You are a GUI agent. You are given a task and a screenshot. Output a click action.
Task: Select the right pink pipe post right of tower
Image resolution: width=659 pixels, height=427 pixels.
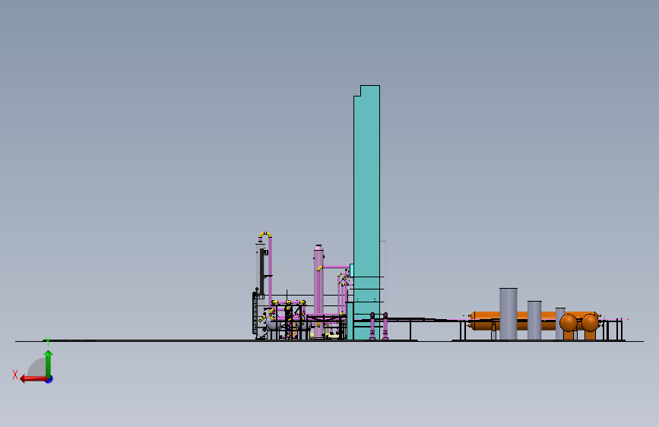point(385,326)
